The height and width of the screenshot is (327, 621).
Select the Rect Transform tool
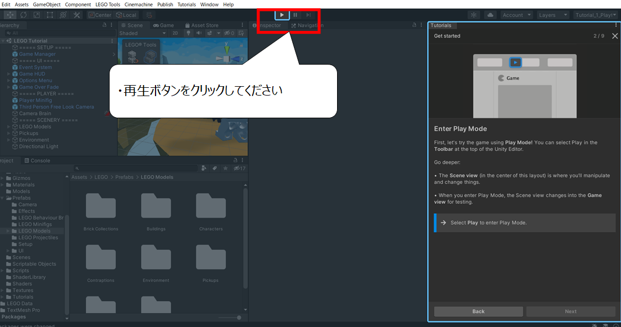click(x=50, y=15)
